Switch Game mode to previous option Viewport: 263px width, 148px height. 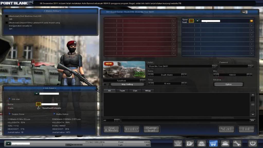point(151,75)
